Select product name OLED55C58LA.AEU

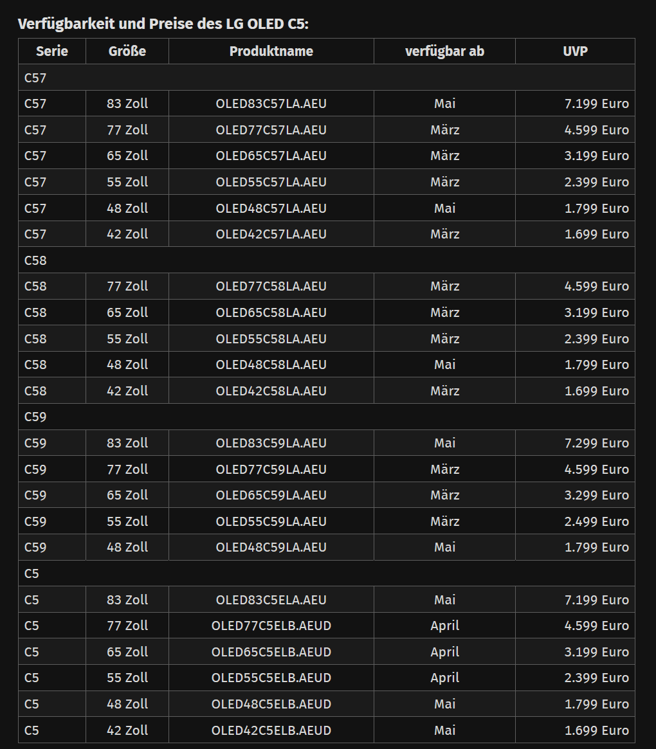271,339
